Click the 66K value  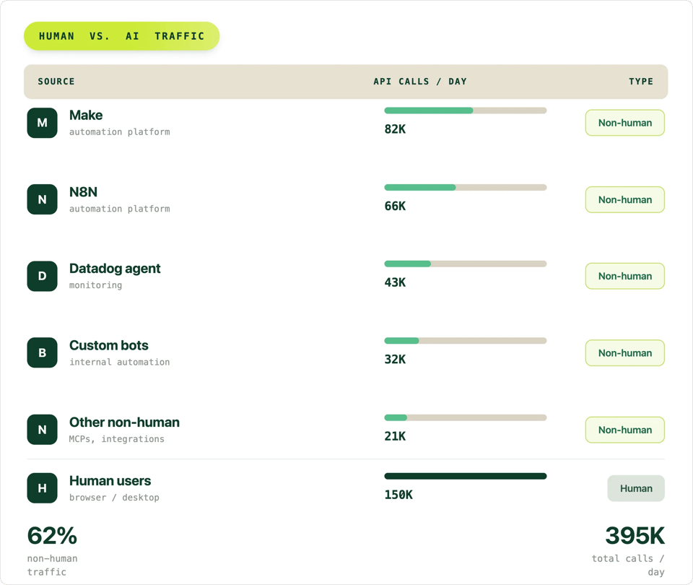pyautogui.click(x=395, y=206)
